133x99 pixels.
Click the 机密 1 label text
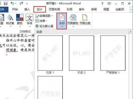[50, 73]
